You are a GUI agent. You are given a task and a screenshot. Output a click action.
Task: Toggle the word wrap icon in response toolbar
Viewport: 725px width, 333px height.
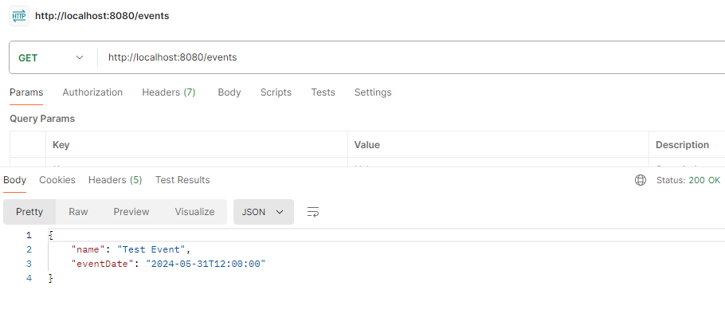pyautogui.click(x=313, y=212)
